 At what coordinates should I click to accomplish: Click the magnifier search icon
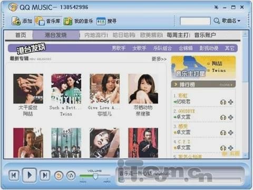pos(217,21)
